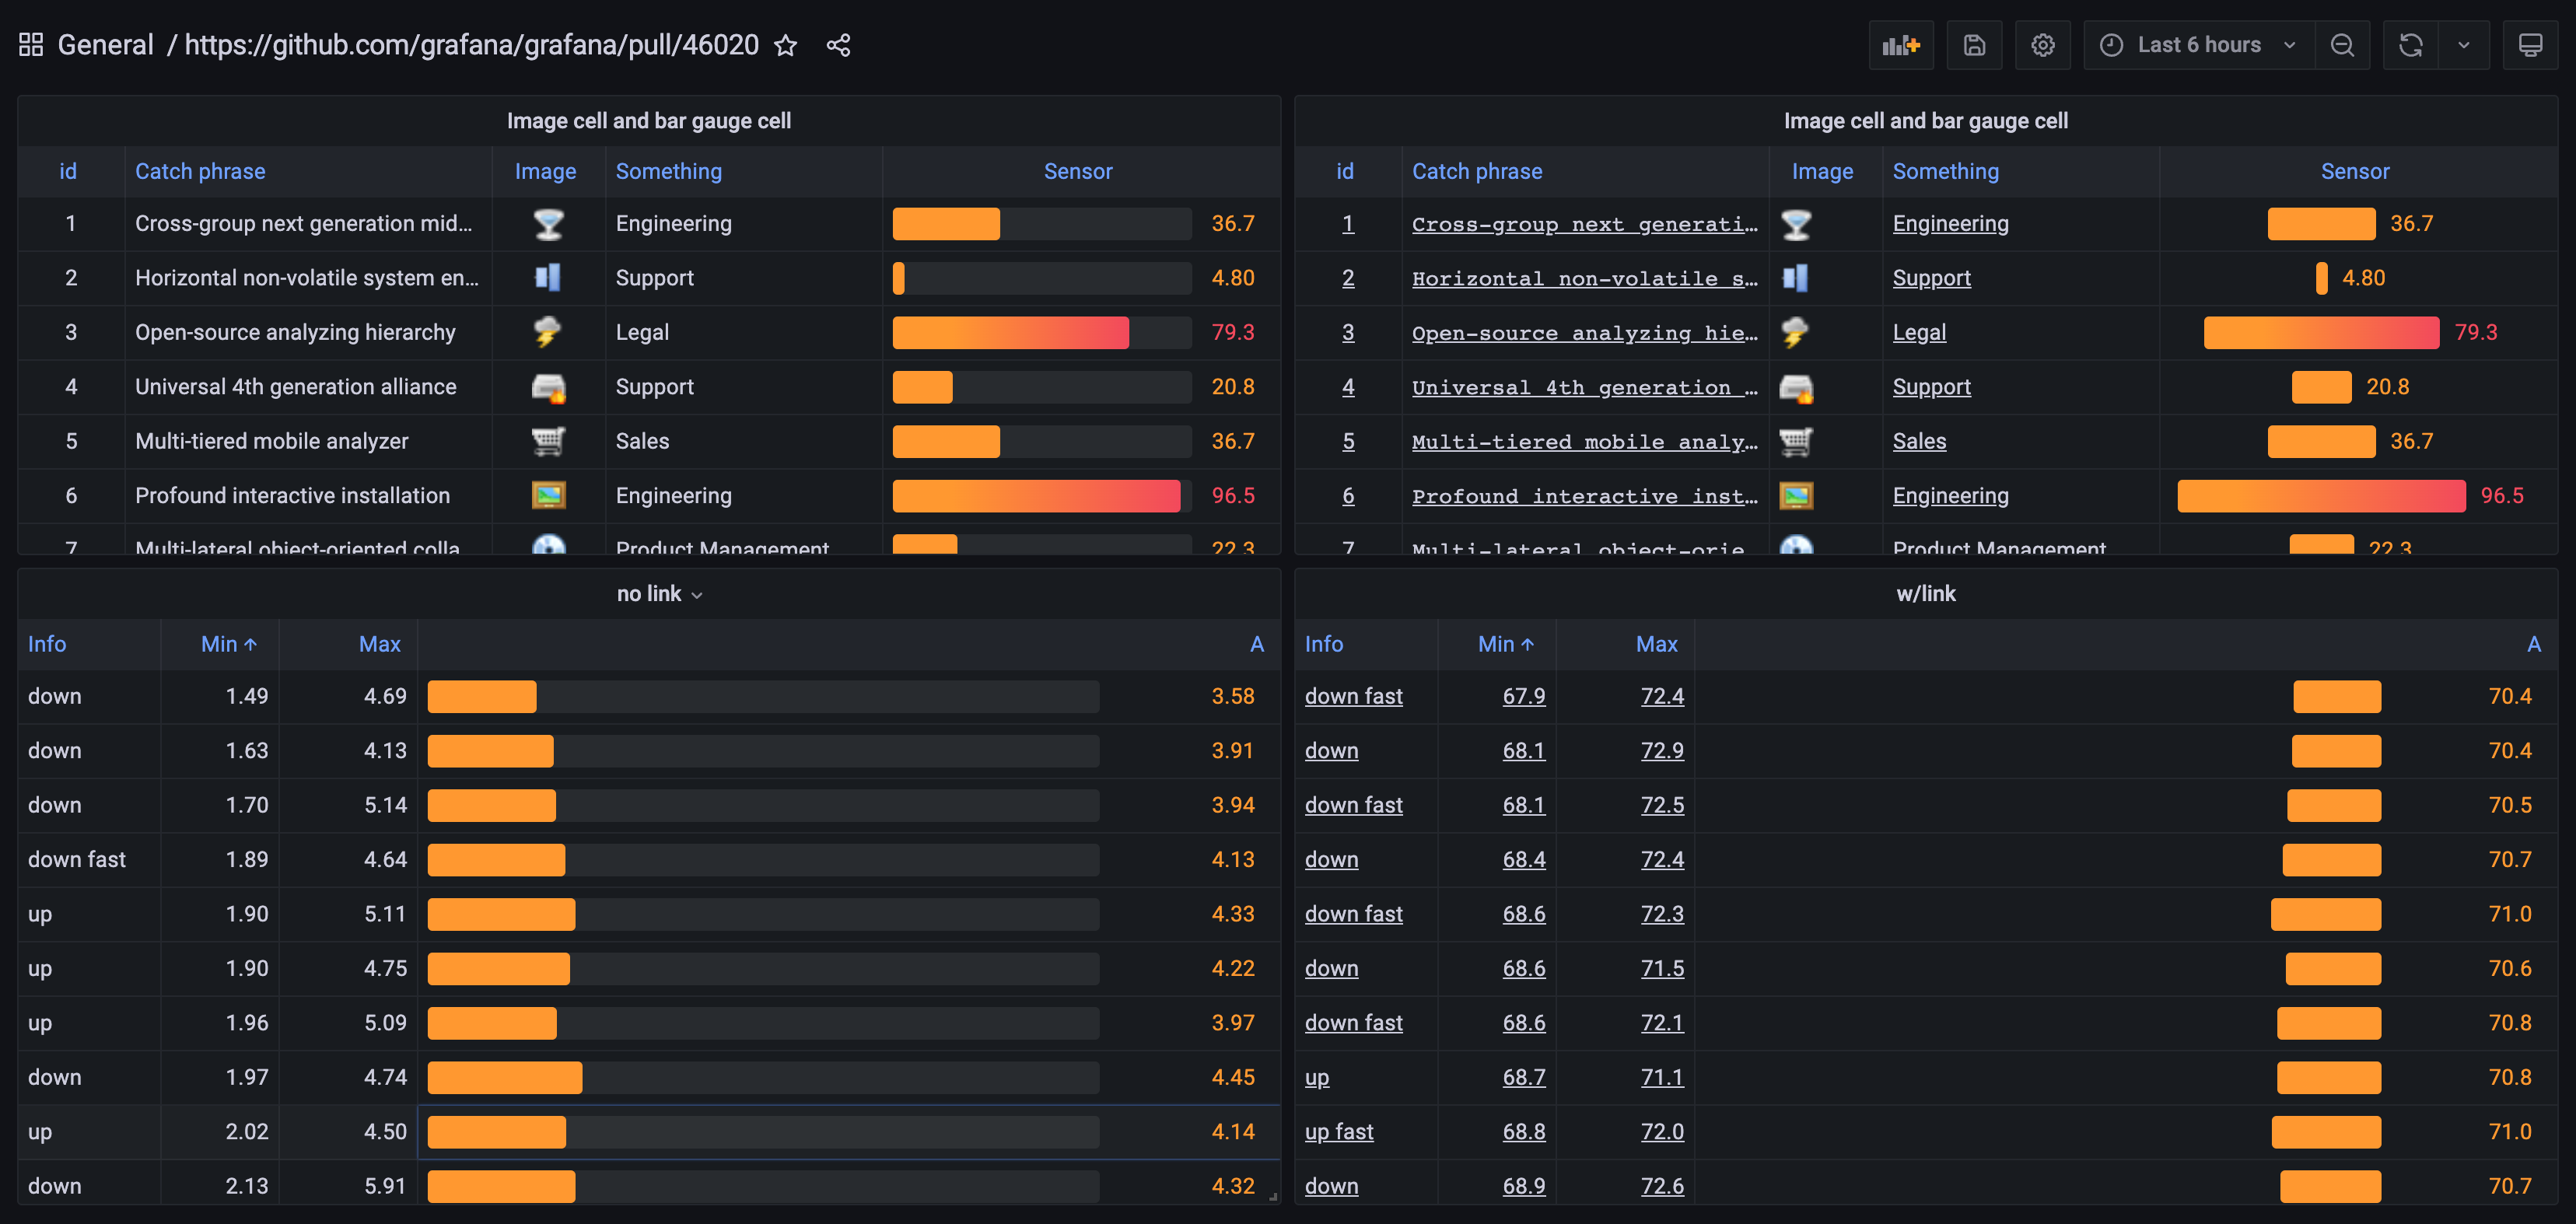Screen dimensions: 2576x1224
Task: Create a new panel from the toolbar
Action: point(1901,44)
